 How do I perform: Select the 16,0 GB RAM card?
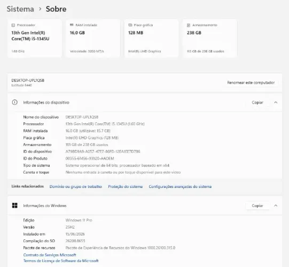tap(93, 38)
